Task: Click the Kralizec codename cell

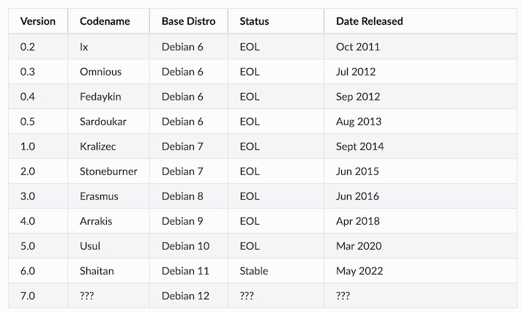Action: tap(100, 146)
